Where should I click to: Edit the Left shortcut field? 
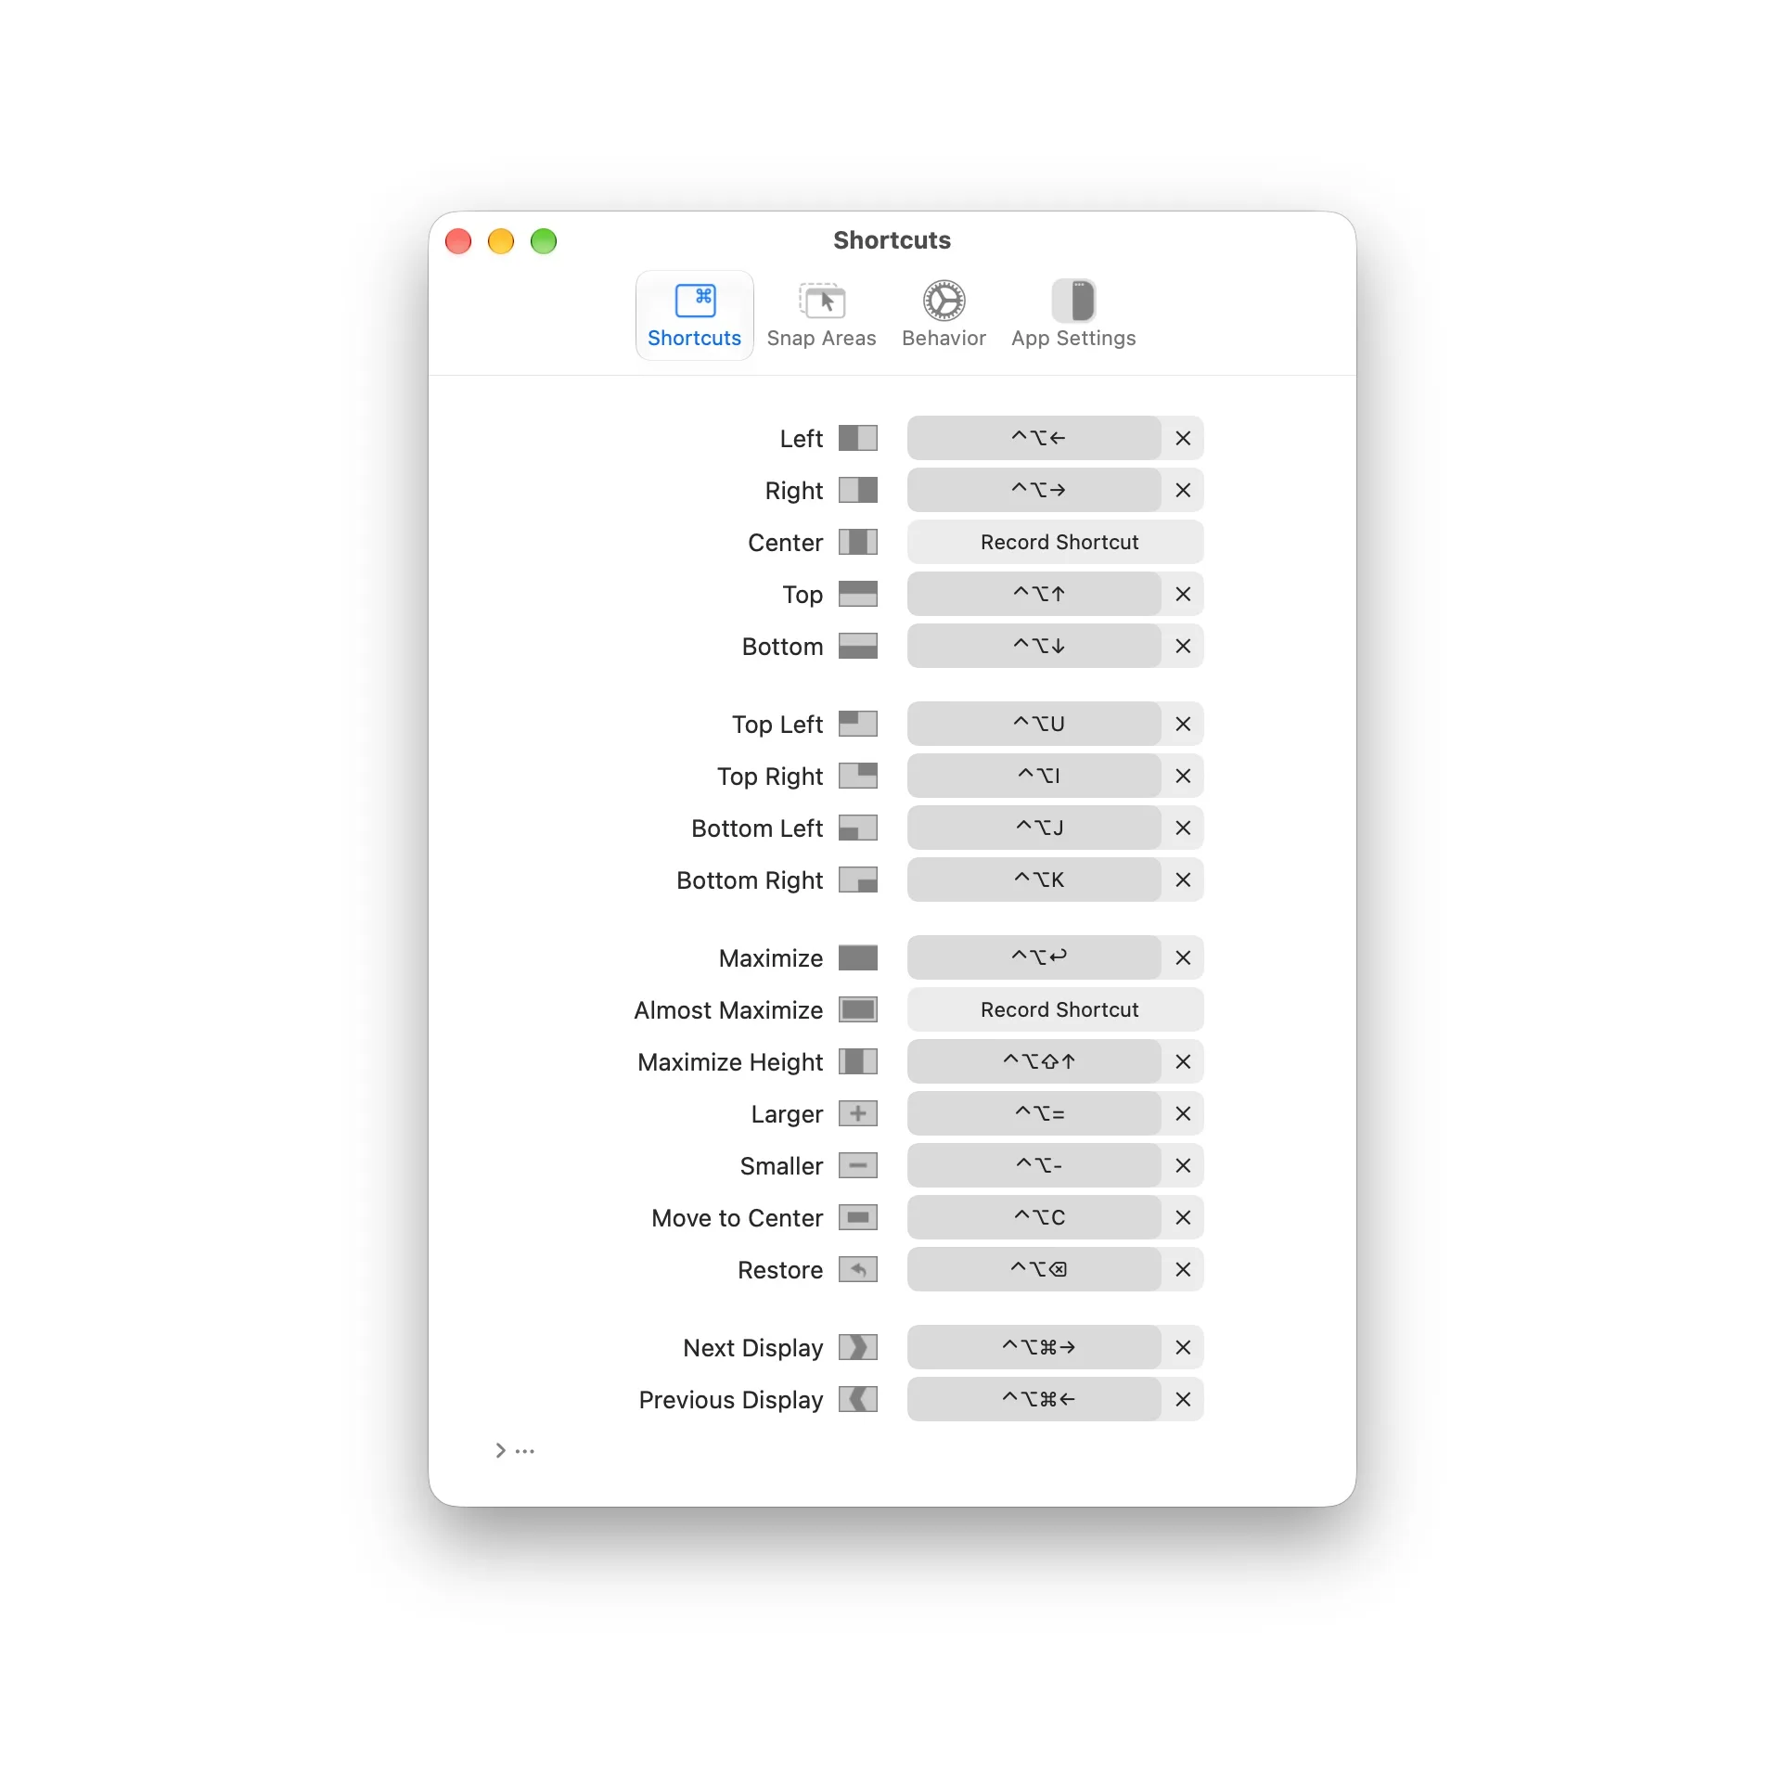click(1034, 438)
